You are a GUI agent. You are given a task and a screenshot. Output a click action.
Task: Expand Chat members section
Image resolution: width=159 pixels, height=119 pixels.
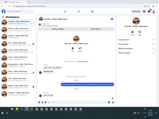click(x=136, y=44)
